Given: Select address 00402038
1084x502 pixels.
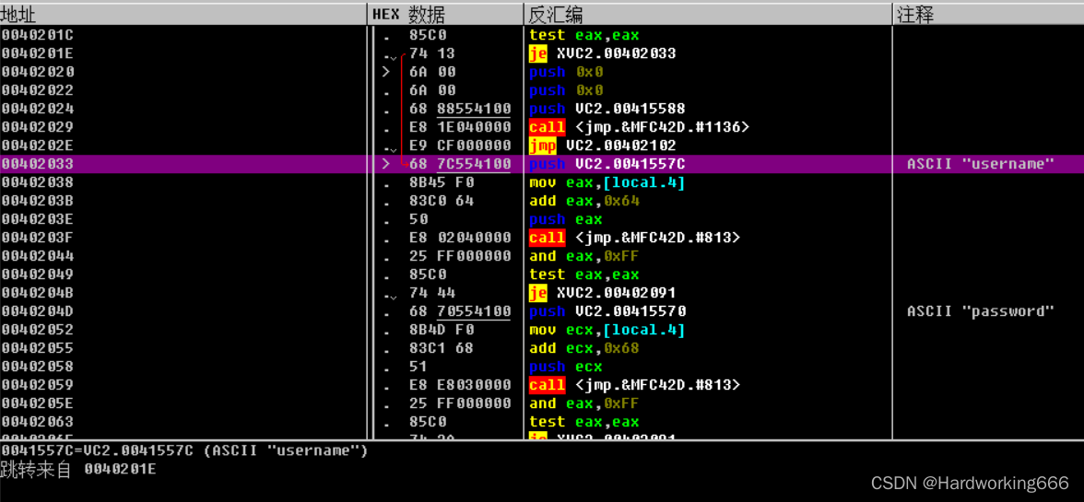Looking at the screenshot, I should click(x=37, y=182).
